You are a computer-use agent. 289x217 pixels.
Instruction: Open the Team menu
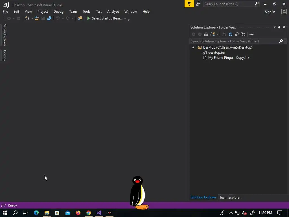point(73,11)
